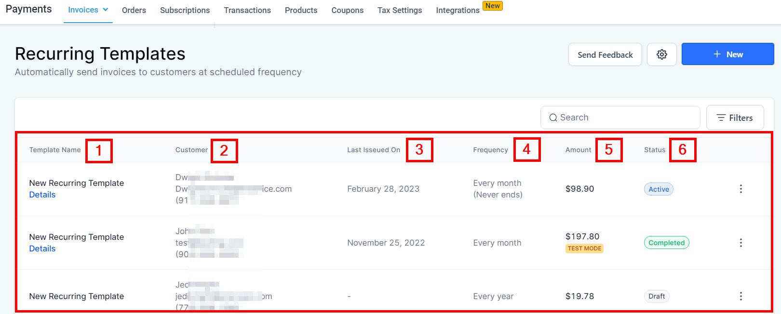This screenshot has width=781, height=314.
Task: Open Details for the February 28, 2023 template
Action: click(42, 195)
